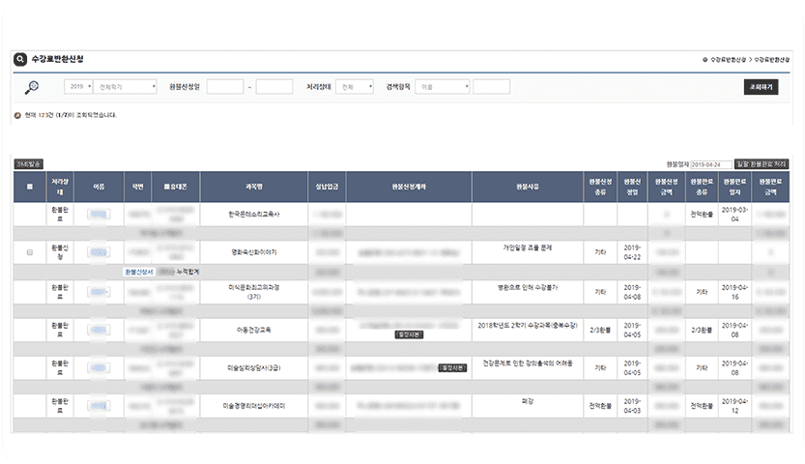Click the 통장사본 badge in the 아동건강교육 row

(x=409, y=334)
